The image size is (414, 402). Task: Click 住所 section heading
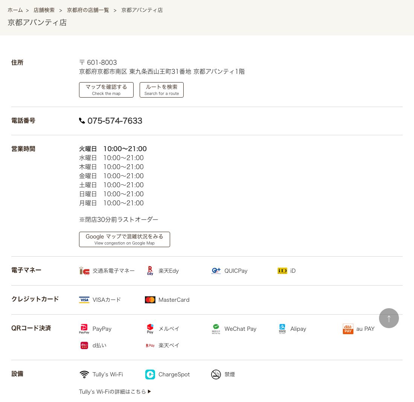click(17, 63)
